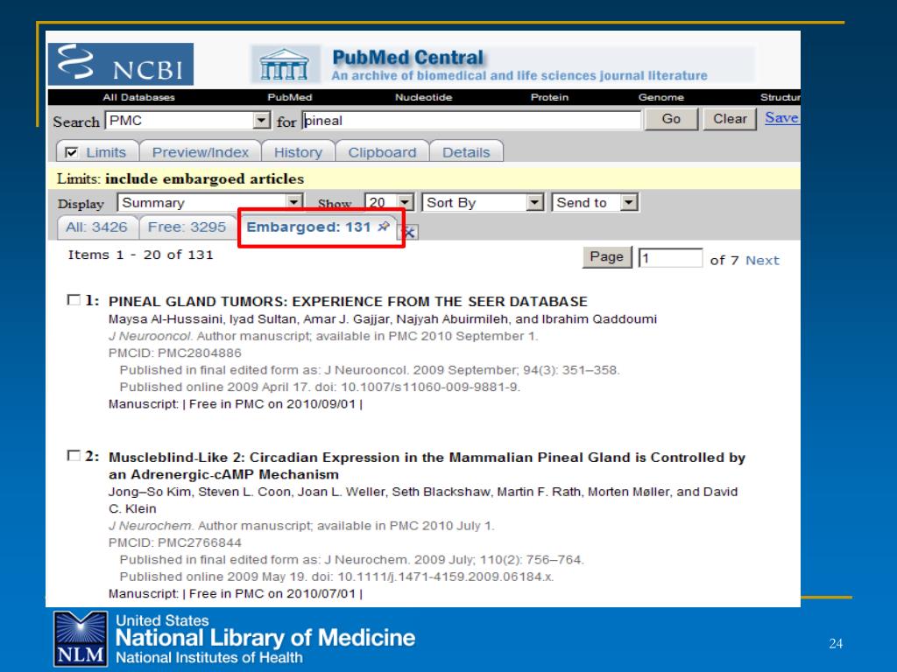Click the author line starting Maysa Al-Hussaini

[383, 318]
